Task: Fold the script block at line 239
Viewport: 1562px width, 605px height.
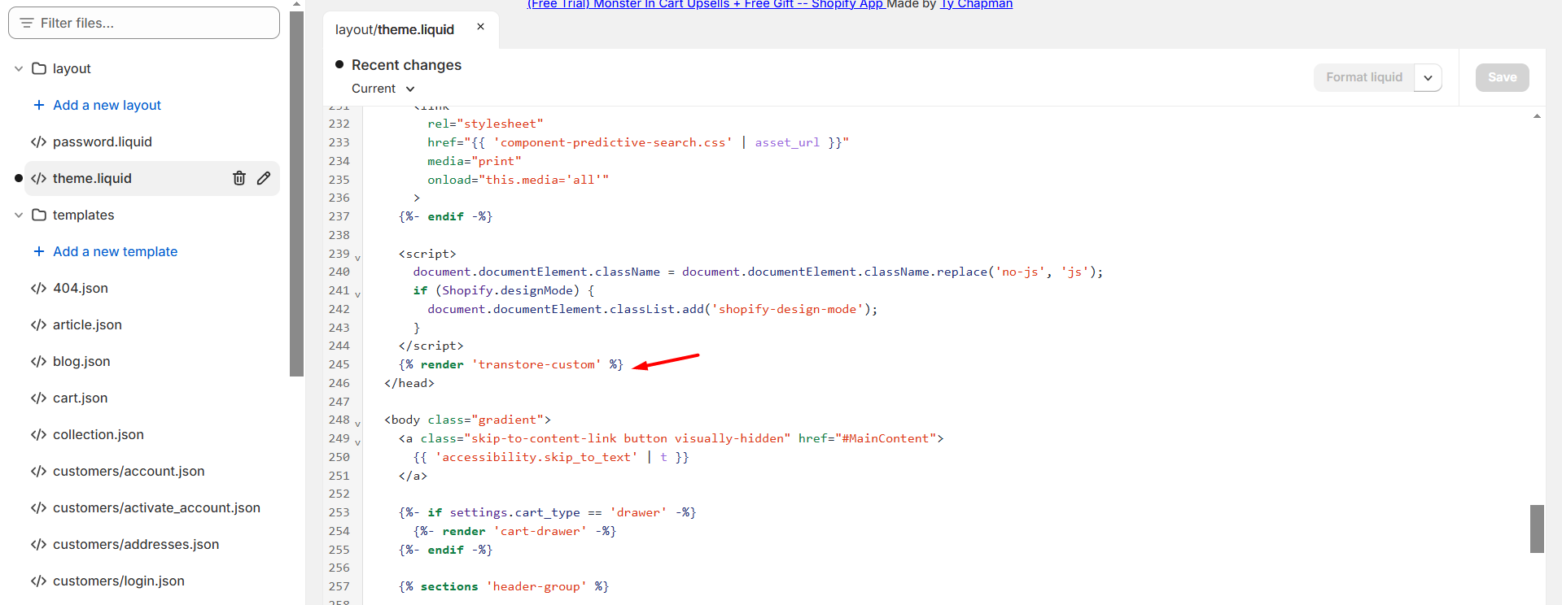Action: [x=357, y=258]
